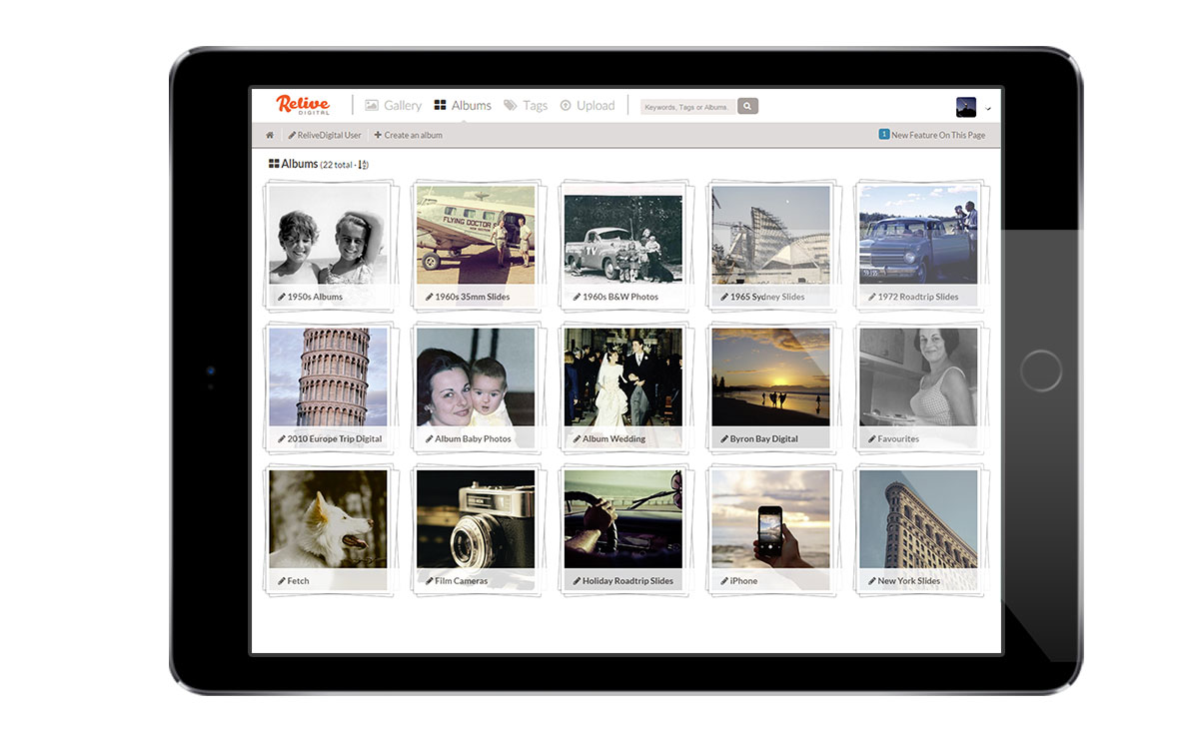This screenshot has height=741, width=1199.
Task: Click the edit pencil on the Fetch album
Action: coord(281,580)
